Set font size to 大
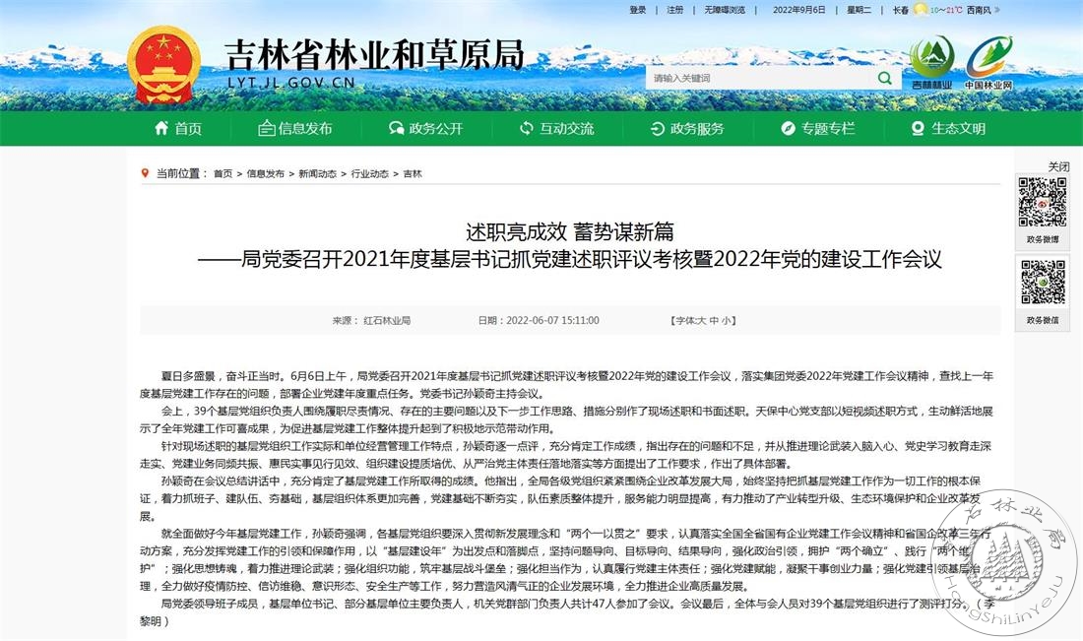The image size is (1083, 641). (x=700, y=321)
